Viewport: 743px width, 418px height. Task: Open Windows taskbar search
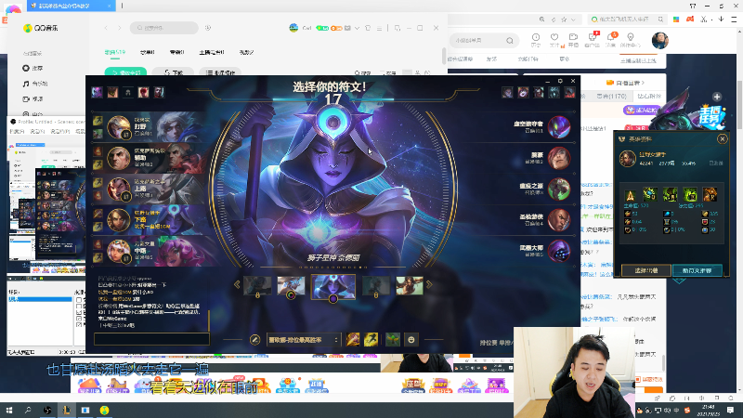point(28,410)
